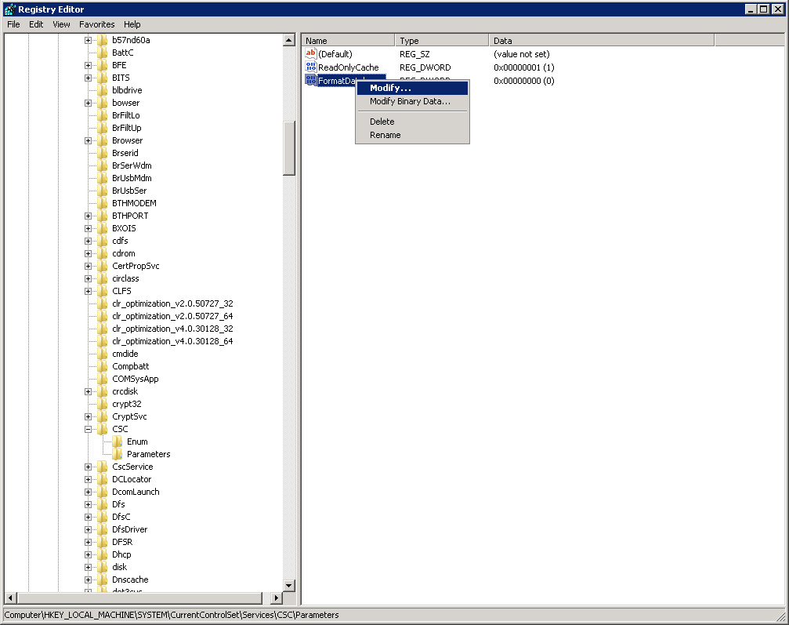
Task: Click the '(value not set)' data cell
Action: click(x=521, y=54)
